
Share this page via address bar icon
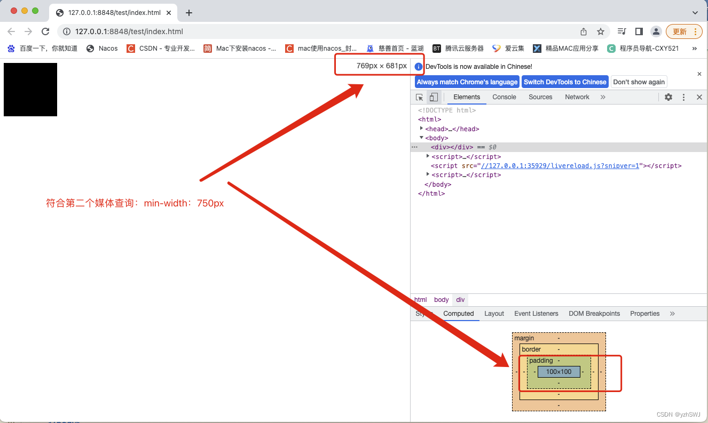coord(584,31)
